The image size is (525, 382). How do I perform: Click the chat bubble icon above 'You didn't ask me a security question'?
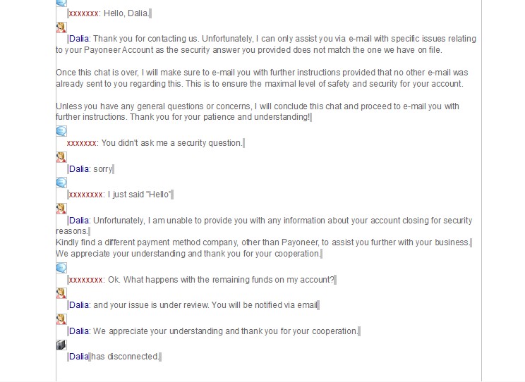[61, 131]
